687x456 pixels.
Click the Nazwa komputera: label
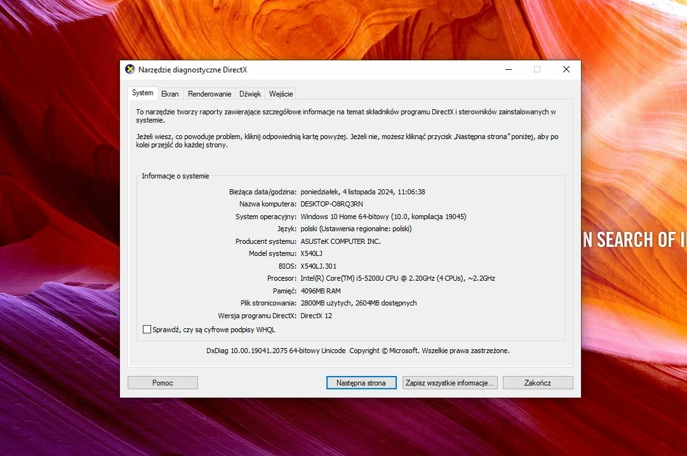(268, 204)
